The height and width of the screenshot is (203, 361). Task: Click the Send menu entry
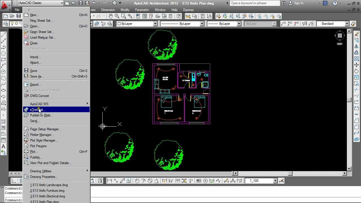tap(56, 121)
